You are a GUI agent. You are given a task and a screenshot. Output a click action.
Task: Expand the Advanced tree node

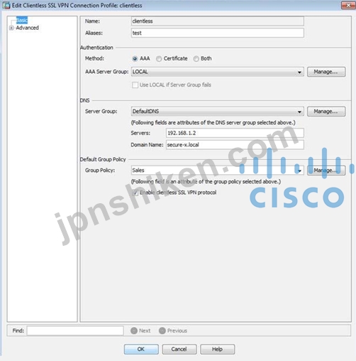(11, 28)
